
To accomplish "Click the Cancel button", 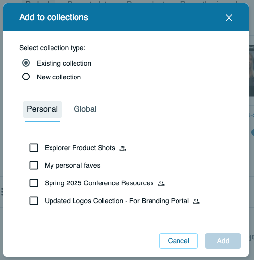I will coord(178,241).
